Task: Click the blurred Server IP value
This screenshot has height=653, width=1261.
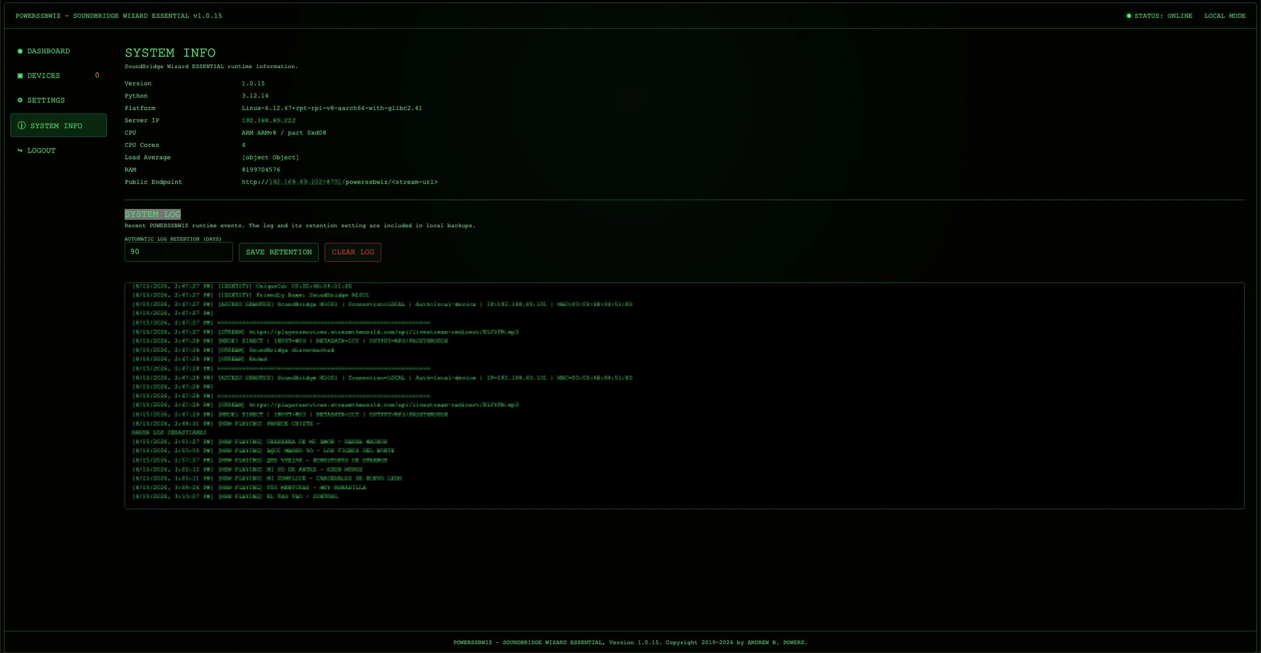Action: coord(268,120)
